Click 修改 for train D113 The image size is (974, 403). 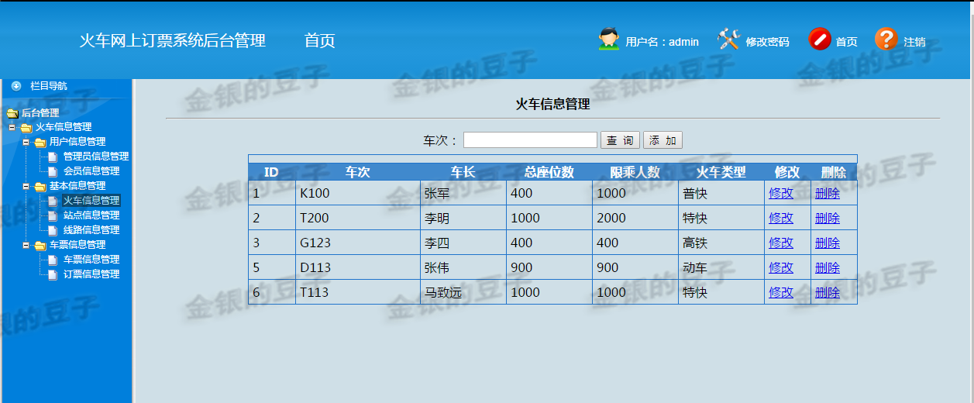point(781,268)
